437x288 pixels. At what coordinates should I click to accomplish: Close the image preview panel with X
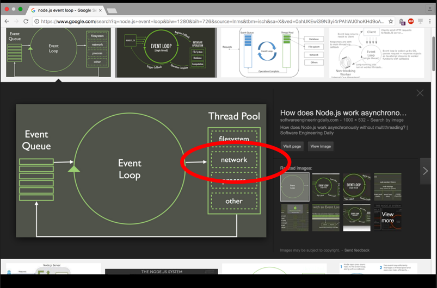(x=420, y=93)
